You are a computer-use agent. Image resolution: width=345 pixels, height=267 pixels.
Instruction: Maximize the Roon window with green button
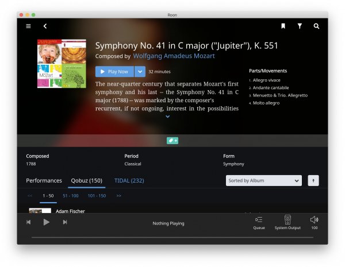33,15
